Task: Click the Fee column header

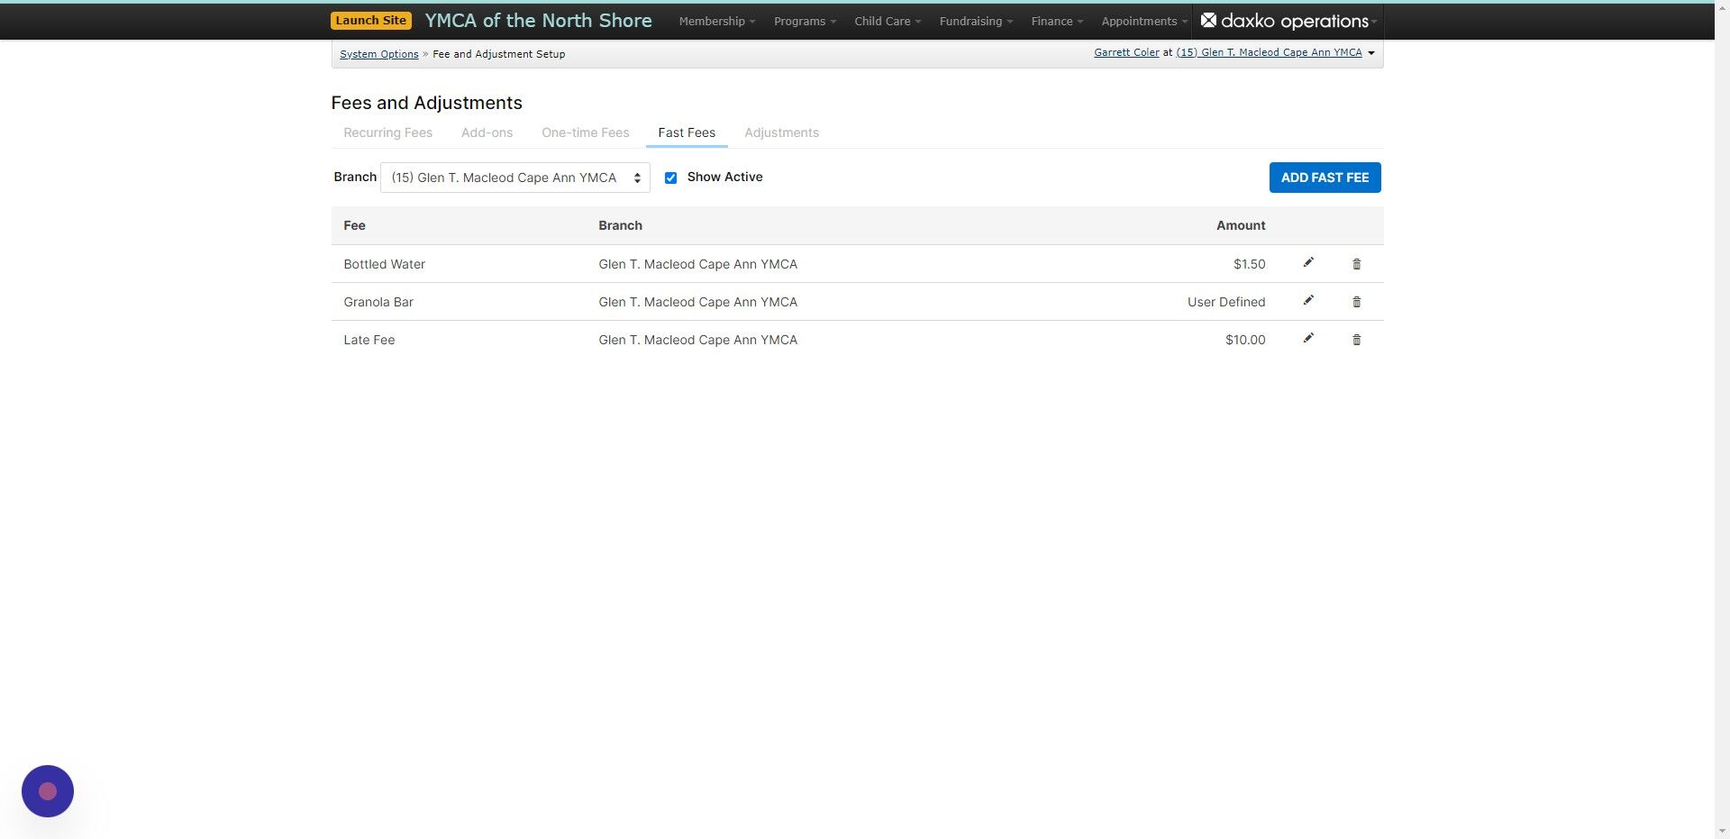Action: (354, 225)
